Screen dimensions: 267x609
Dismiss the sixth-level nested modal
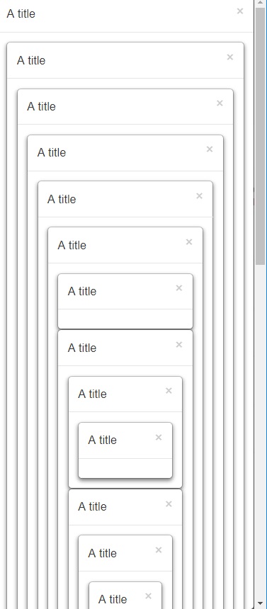pyautogui.click(x=189, y=242)
